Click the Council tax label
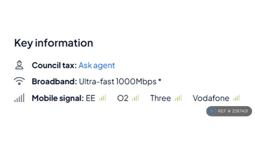The height and width of the screenshot is (143, 255). click(54, 66)
